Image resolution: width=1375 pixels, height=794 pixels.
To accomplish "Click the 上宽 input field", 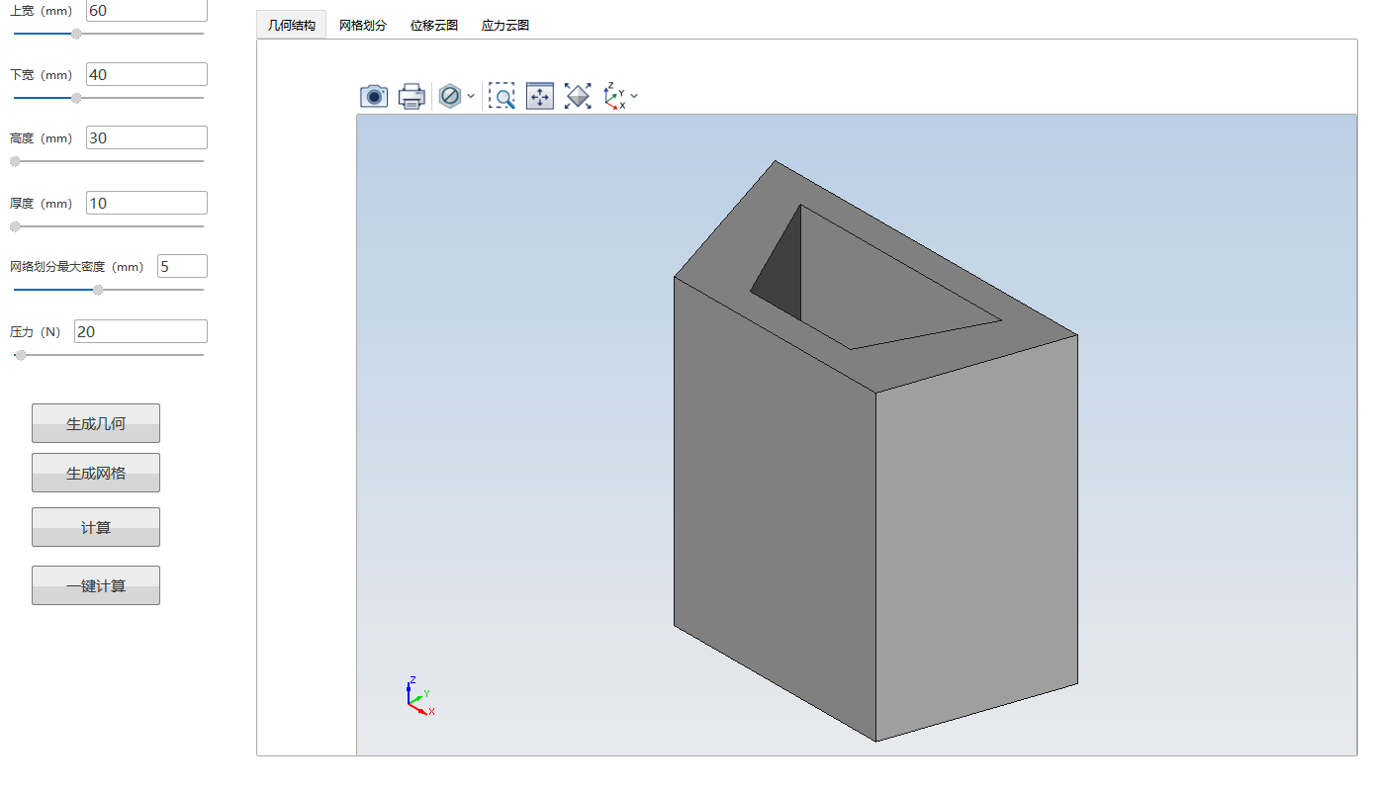I will 146,11.
